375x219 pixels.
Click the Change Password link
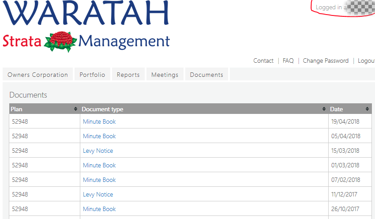click(x=326, y=61)
